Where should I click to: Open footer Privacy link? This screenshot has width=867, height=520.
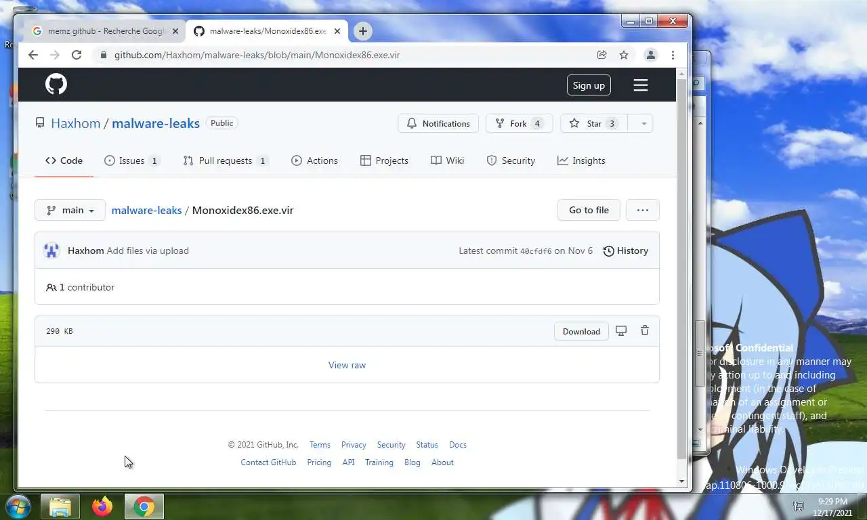pyautogui.click(x=354, y=445)
